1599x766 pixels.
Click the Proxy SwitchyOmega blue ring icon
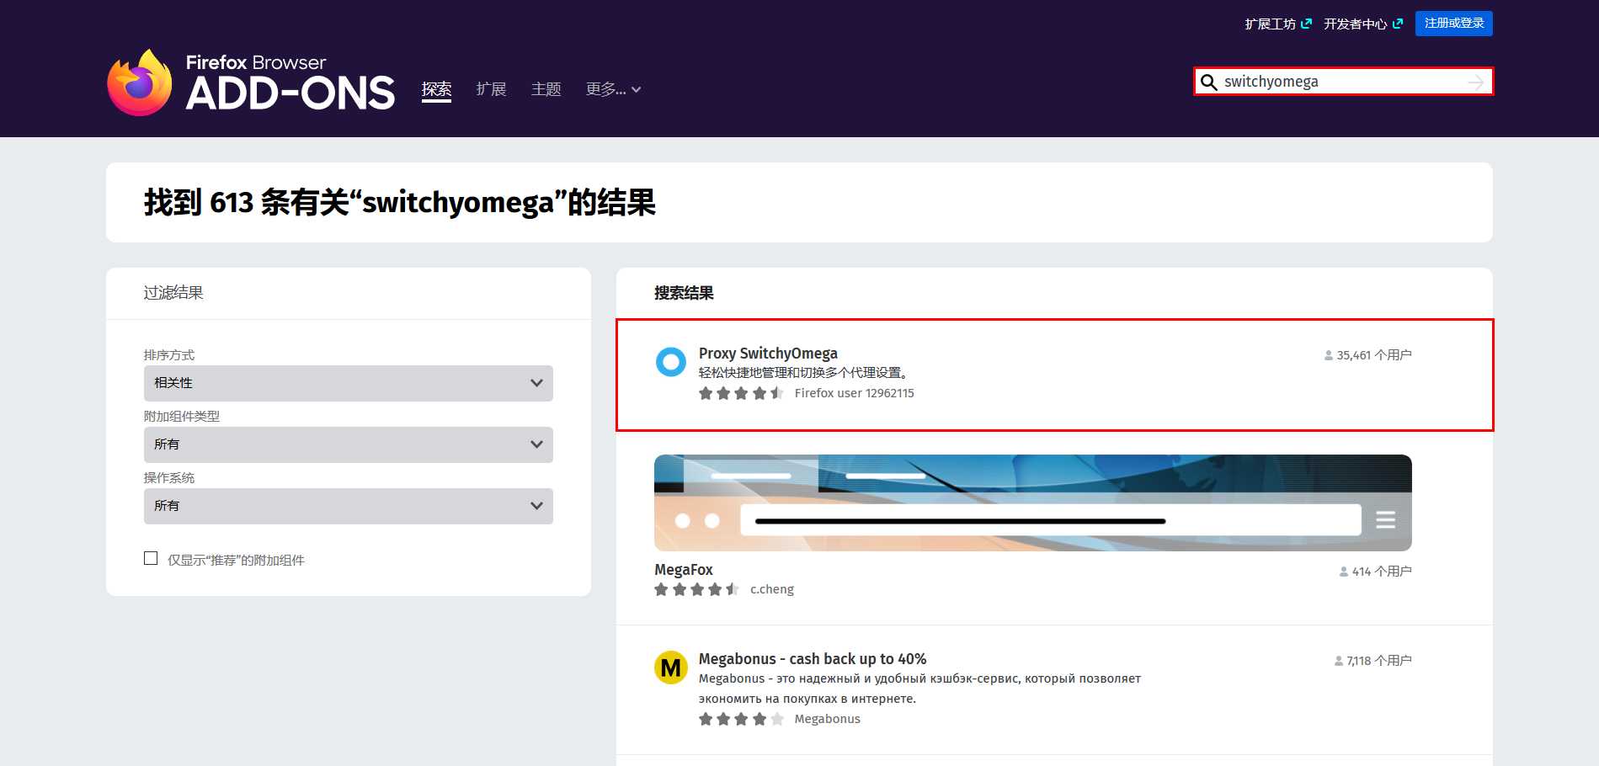[x=671, y=362]
